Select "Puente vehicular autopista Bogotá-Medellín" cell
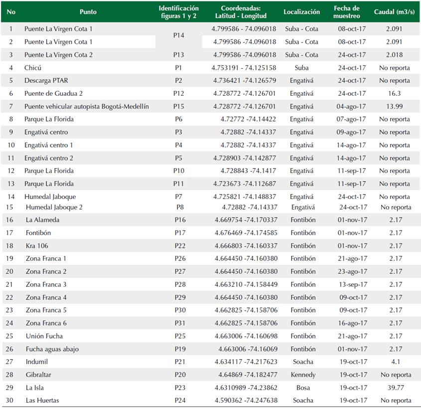The width and height of the screenshot is (421, 408). click(x=86, y=107)
